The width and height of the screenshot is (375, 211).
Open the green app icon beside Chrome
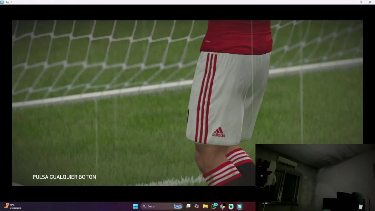pos(231,206)
